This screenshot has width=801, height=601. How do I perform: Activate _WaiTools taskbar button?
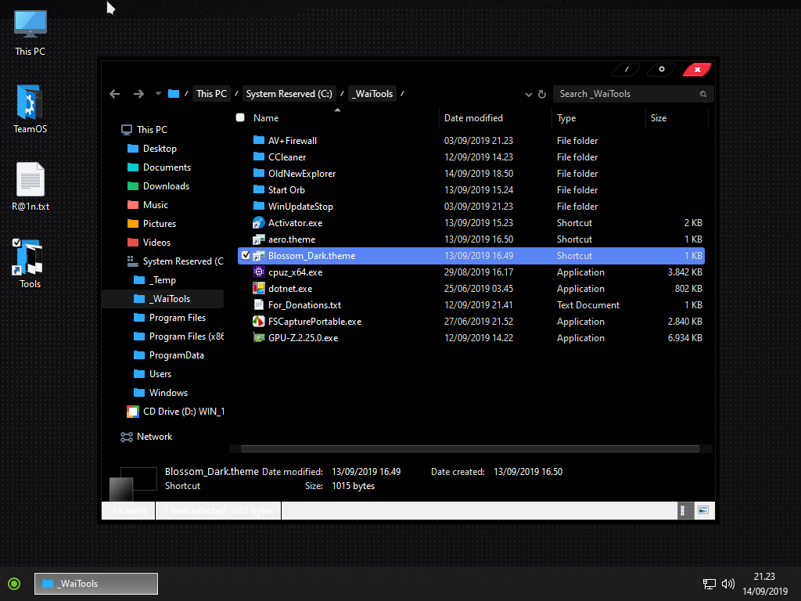tap(96, 584)
